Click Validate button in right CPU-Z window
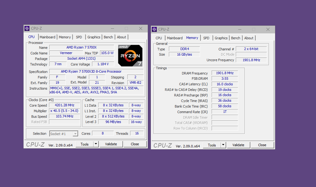316x187 pixels. click(238, 145)
